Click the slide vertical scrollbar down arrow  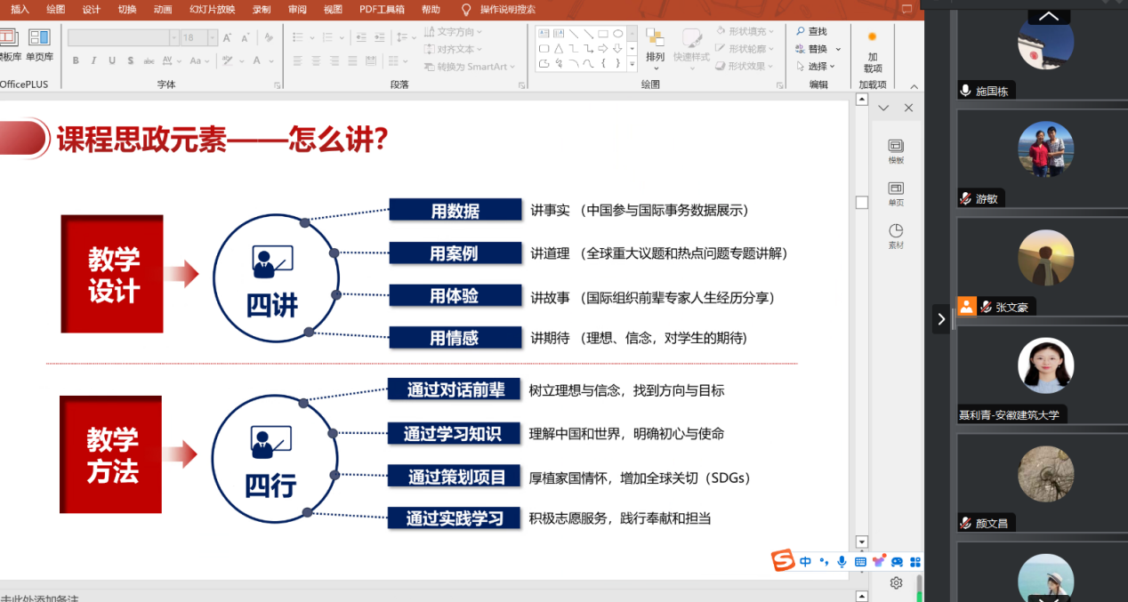click(861, 542)
